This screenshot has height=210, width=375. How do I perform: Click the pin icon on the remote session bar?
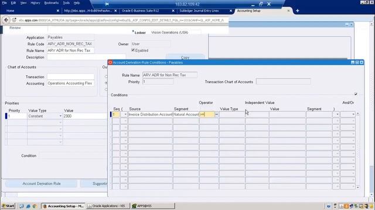point(107,4)
